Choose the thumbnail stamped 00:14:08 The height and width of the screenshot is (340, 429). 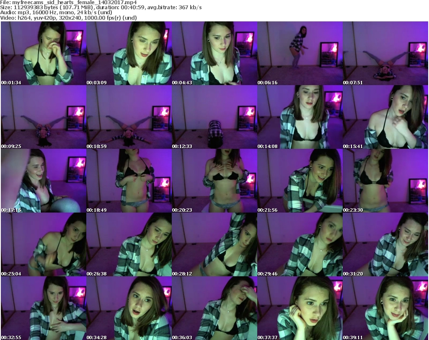coord(300,117)
